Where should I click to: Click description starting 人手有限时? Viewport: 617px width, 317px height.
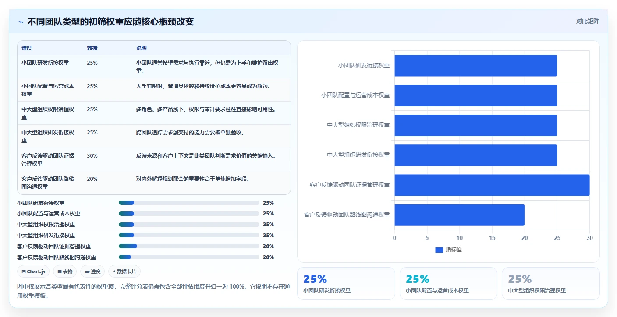coord(203,86)
